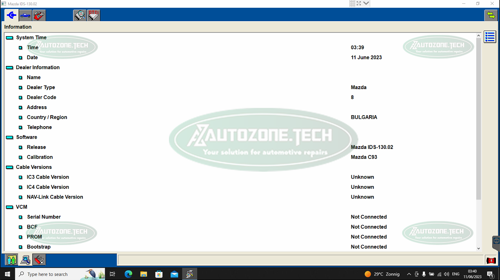Select the Dealer Code row
500x280 pixels.
[41, 97]
